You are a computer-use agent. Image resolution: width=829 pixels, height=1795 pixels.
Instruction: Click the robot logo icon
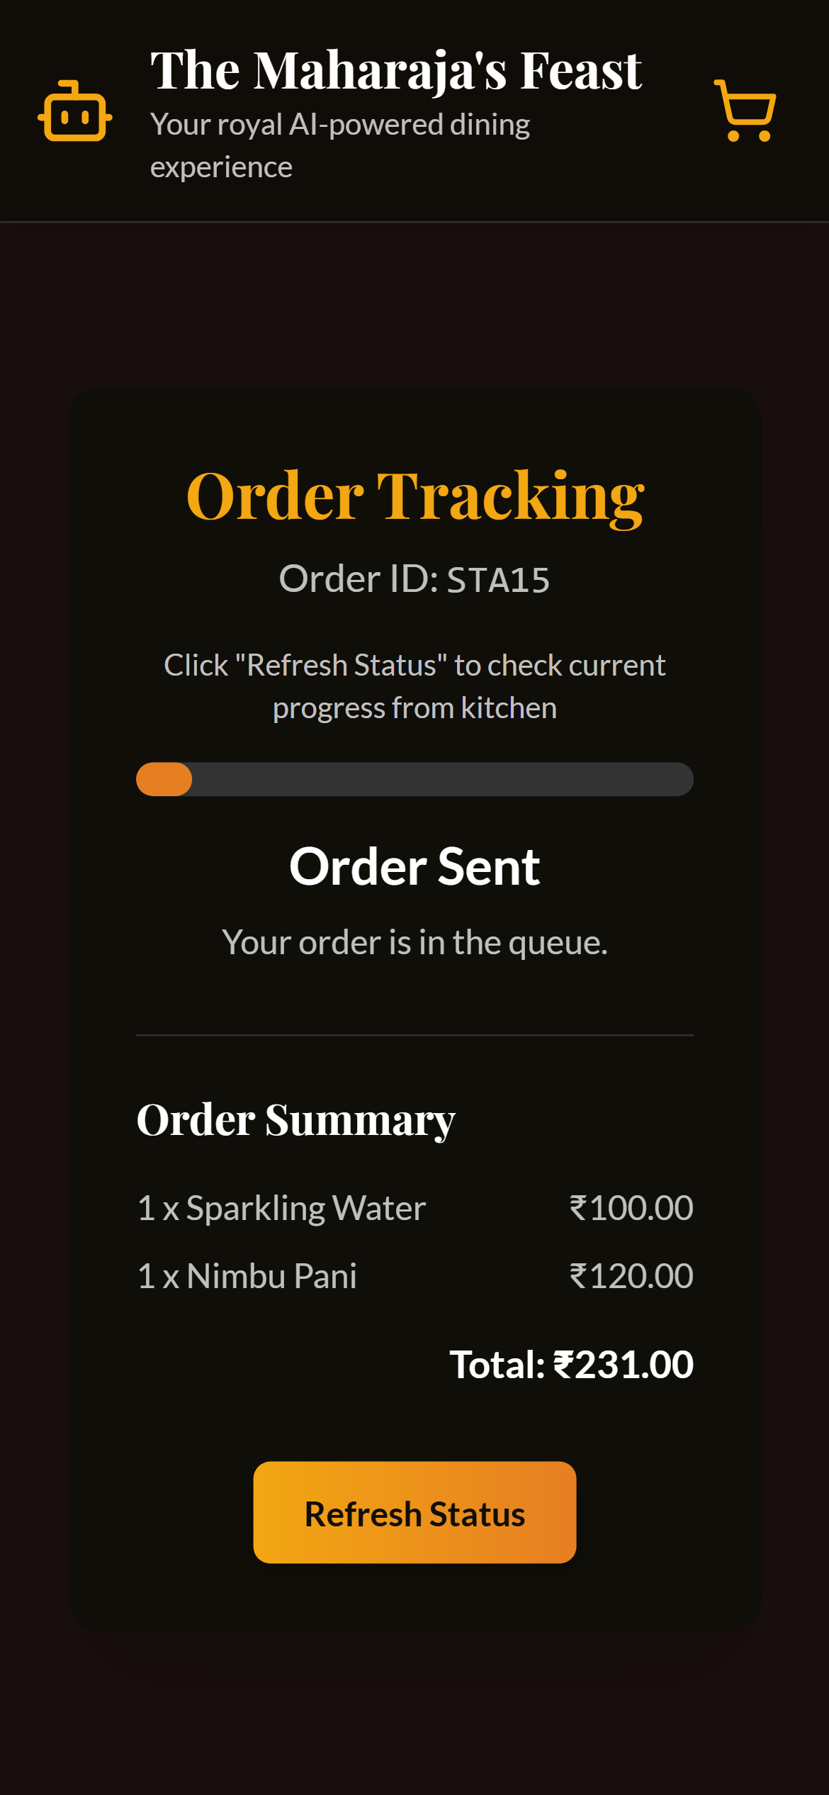click(75, 111)
